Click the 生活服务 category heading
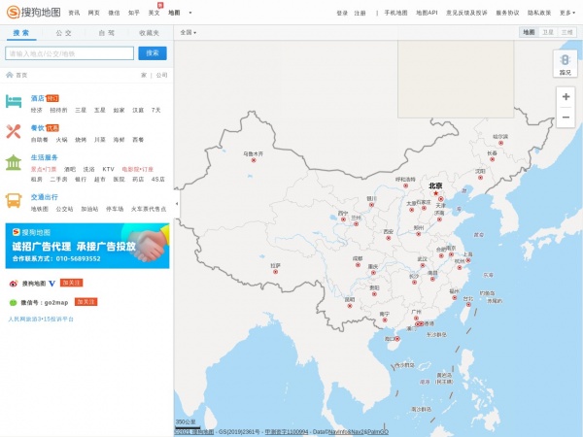The height and width of the screenshot is (437, 583). [45, 157]
